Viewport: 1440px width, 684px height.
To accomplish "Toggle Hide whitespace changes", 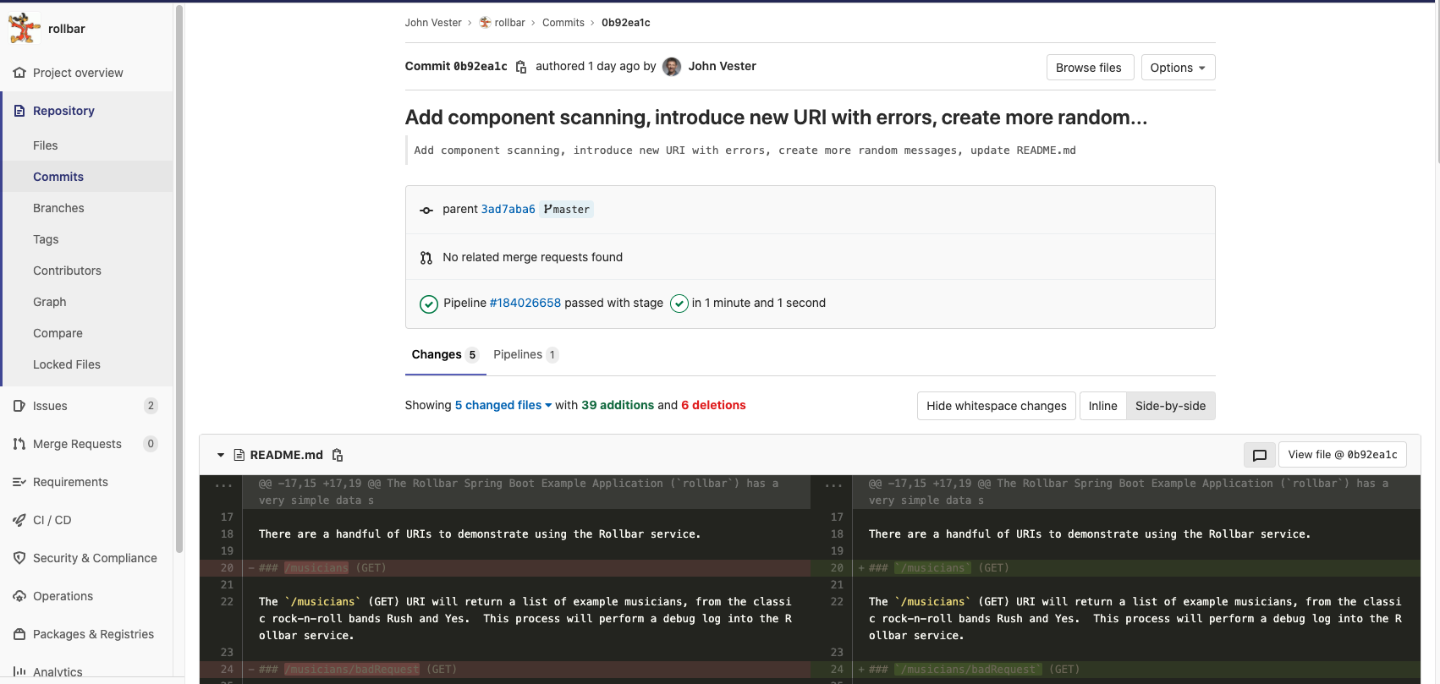I will tap(996, 406).
